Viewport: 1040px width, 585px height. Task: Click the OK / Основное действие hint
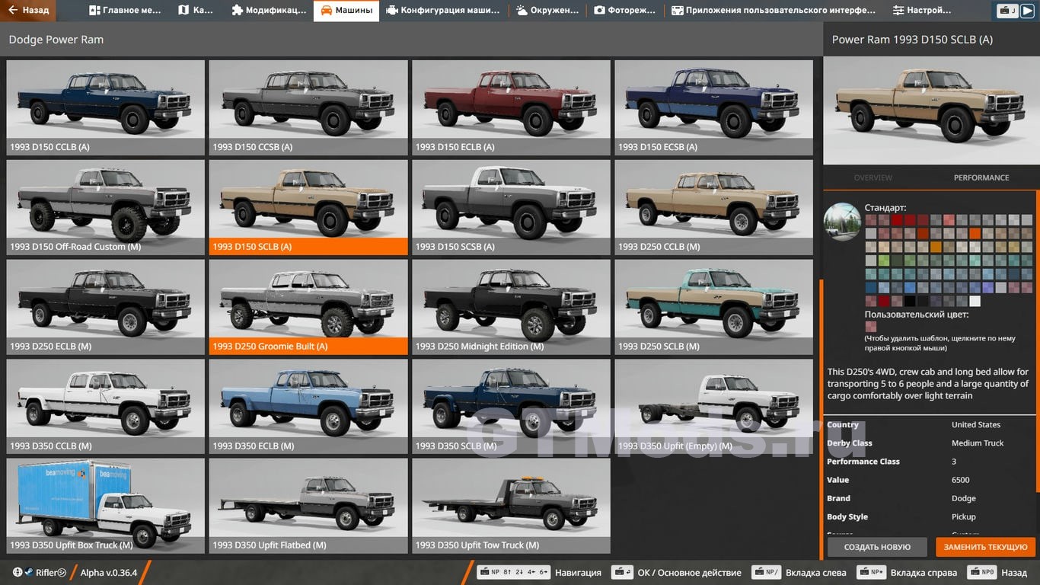(677, 572)
